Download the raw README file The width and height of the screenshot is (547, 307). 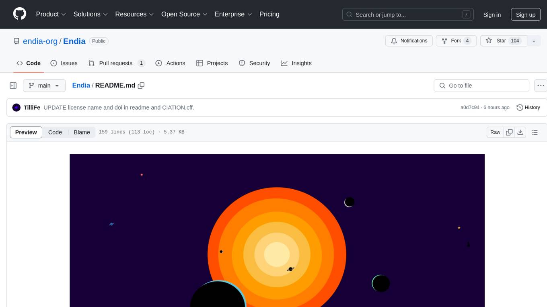click(x=520, y=132)
